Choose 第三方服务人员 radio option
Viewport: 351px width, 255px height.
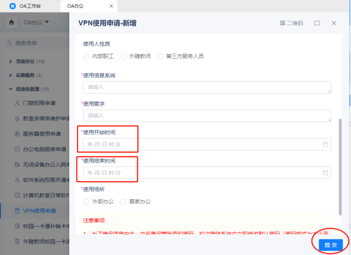[161, 56]
